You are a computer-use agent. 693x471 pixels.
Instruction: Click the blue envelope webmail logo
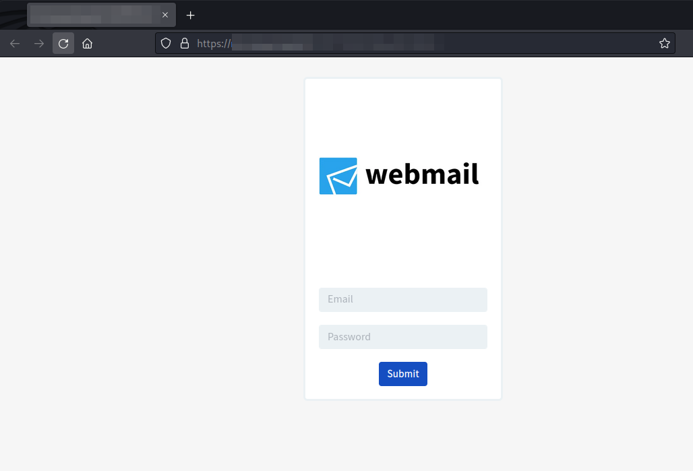pos(338,176)
